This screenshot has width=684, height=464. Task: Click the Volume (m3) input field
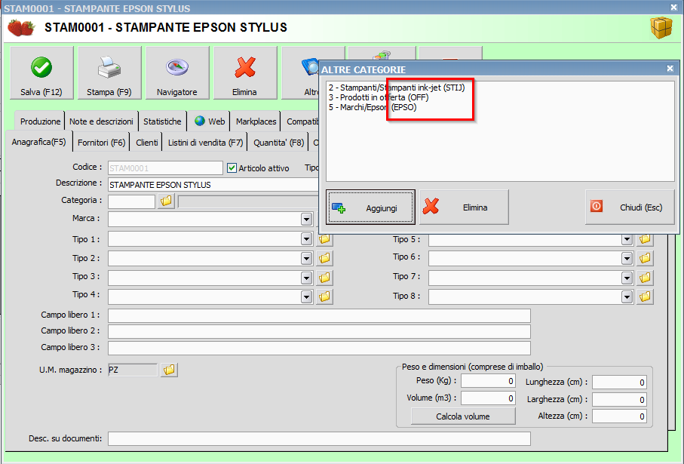pyautogui.click(x=488, y=398)
